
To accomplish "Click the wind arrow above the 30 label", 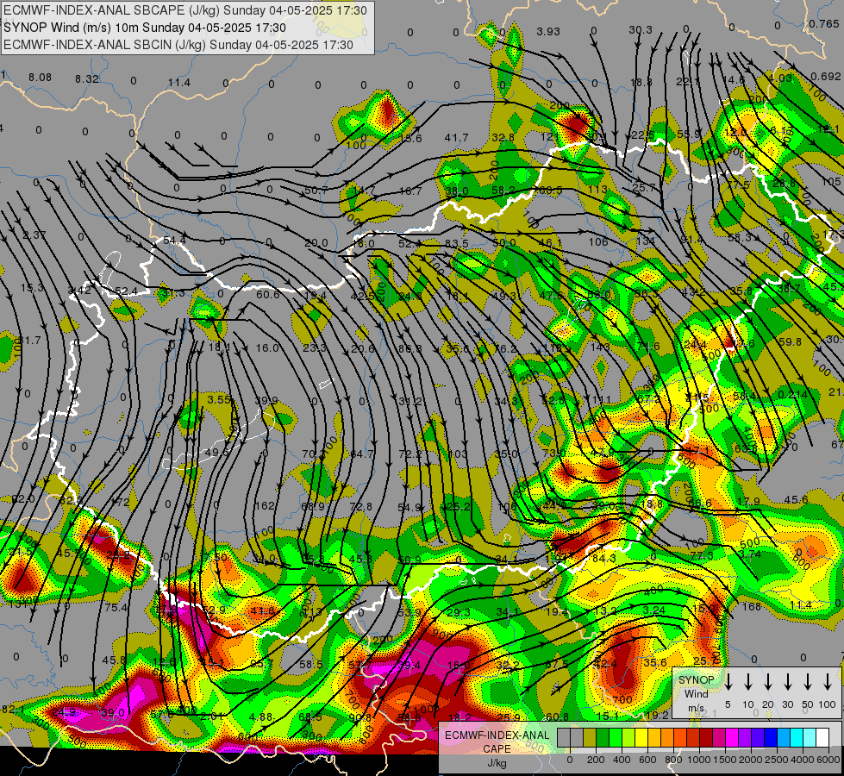I will pyautogui.click(x=787, y=682).
